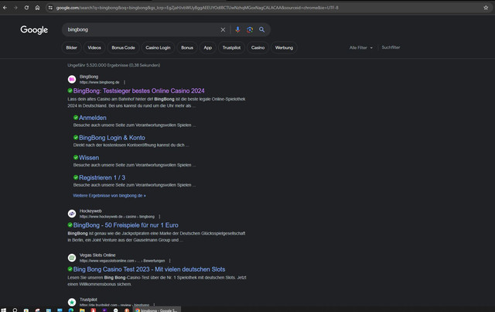This screenshot has width=495, height=312.
Task: Open the Registrieren 1 / 3 sitelink
Action: [102, 177]
